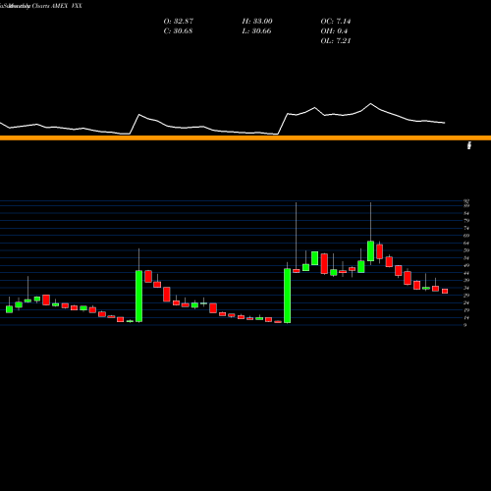Click the price axis label '59'

click(x=466, y=250)
